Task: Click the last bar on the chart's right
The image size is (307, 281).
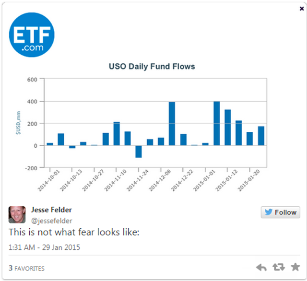Action: [x=261, y=136]
